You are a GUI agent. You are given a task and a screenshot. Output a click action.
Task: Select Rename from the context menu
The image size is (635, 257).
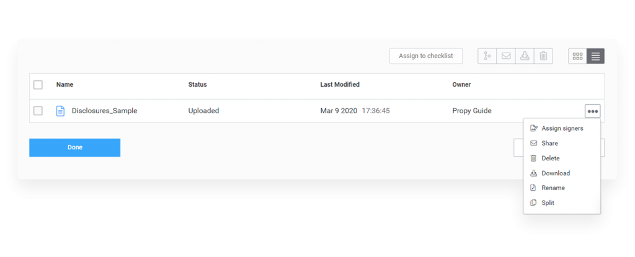553,188
